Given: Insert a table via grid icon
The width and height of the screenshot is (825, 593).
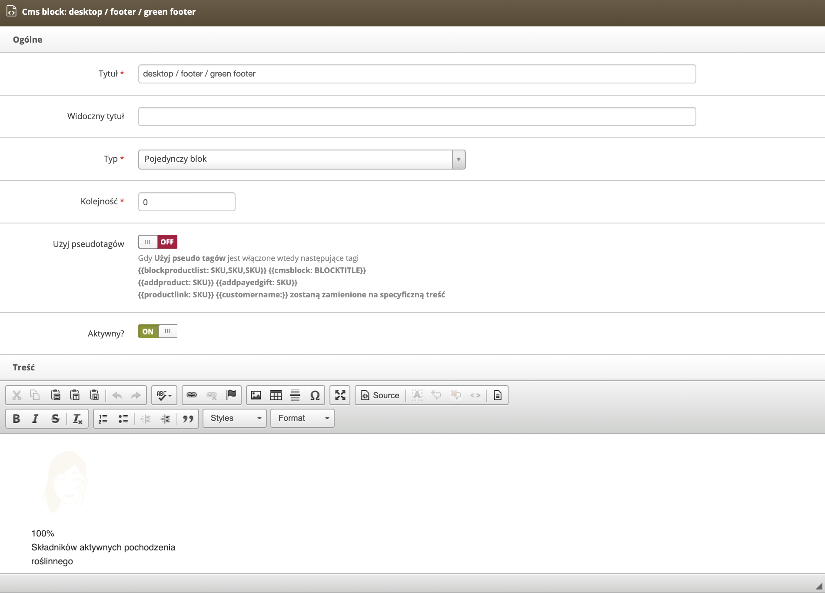Looking at the screenshot, I should pyautogui.click(x=276, y=395).
